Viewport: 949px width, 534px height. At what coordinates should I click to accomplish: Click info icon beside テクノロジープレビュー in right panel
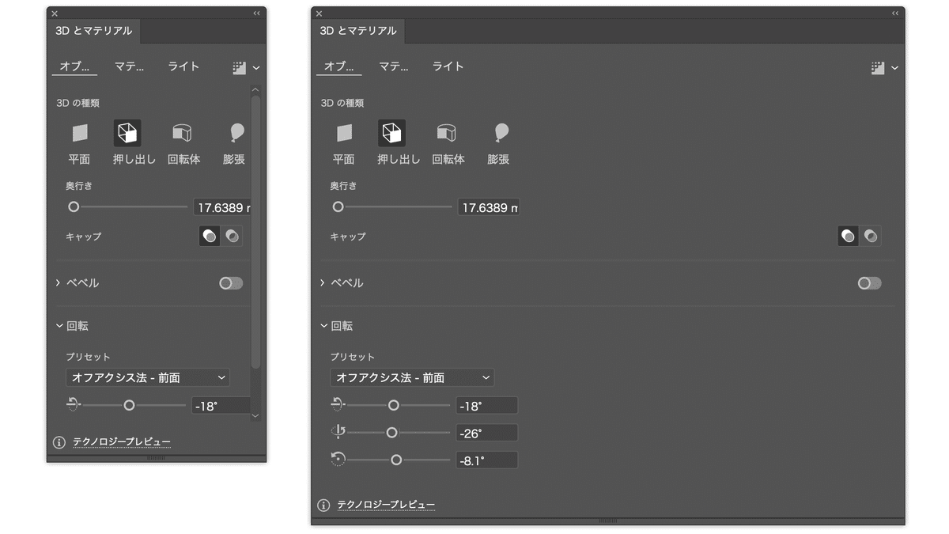323,505
